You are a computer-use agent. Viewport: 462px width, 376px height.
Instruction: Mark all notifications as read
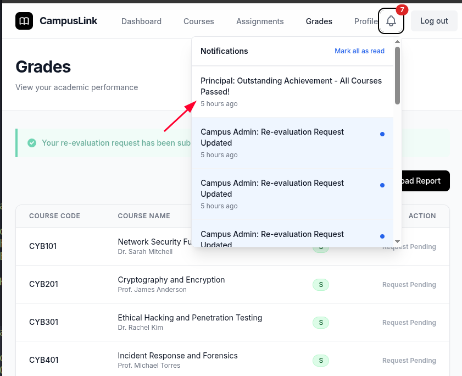(x=359, y=51)
